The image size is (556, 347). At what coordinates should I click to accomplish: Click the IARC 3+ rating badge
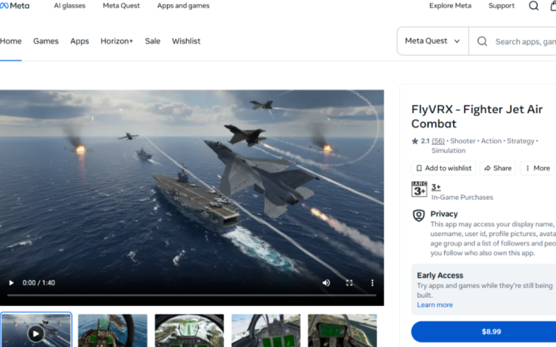419,189
